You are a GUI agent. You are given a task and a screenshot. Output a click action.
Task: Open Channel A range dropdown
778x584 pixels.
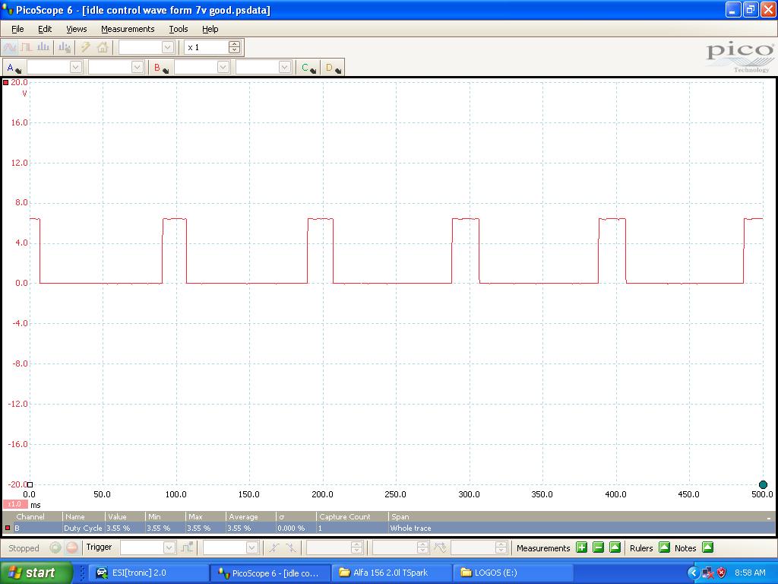click(x=75, y=68)
